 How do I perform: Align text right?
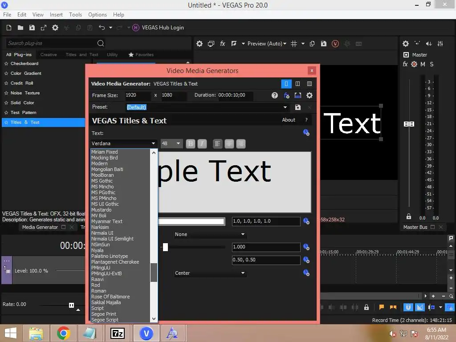coord(241,144)
